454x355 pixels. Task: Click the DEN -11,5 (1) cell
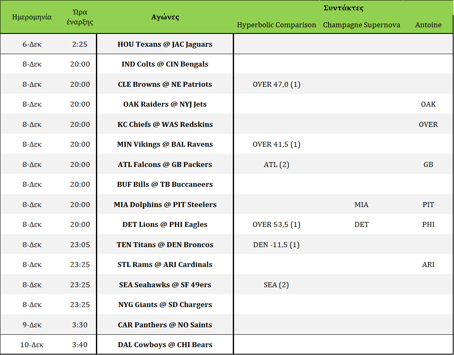pyautogui.click(x=276, y=245)
